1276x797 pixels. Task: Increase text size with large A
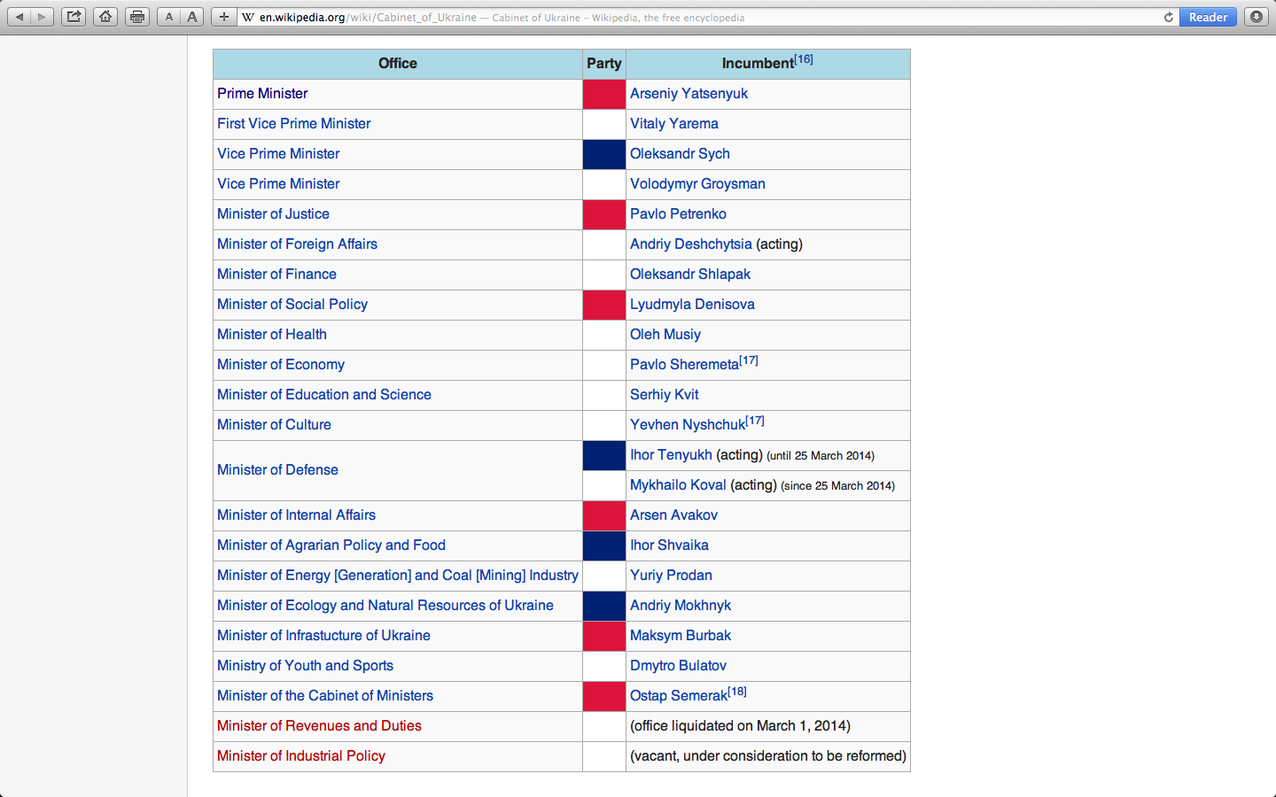192,17
